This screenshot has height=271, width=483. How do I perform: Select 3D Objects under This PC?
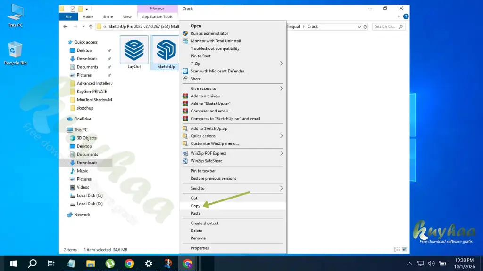click(x=87, y=138)
